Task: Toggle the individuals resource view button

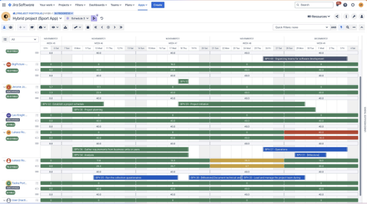Action: pyautogui.click(x=4, y=27)
